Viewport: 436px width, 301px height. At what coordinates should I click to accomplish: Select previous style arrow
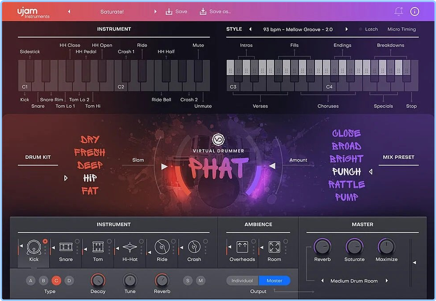(250, 29)
